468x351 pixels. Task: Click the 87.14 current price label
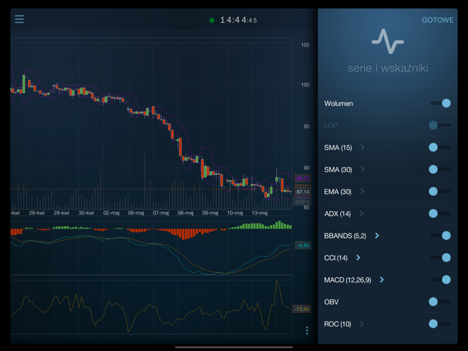pyautogui.click(x=302, y=192)
